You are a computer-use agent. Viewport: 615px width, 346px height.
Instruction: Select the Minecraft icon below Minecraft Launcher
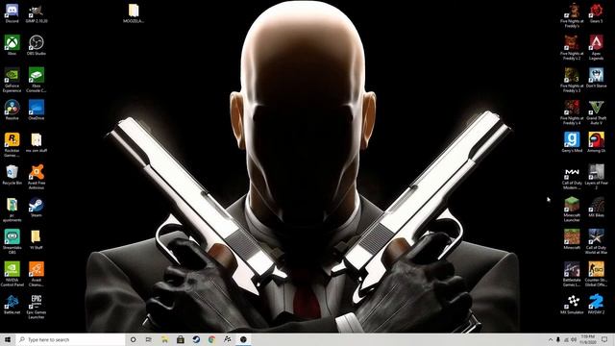(572, 239)
